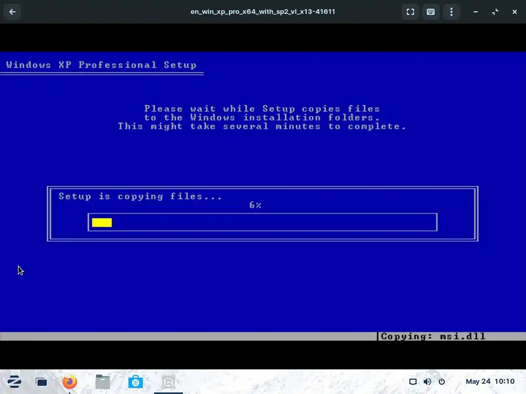Click 'This might take several minutes' line
This screenshot has width=526, height=394.
point(262,126)
